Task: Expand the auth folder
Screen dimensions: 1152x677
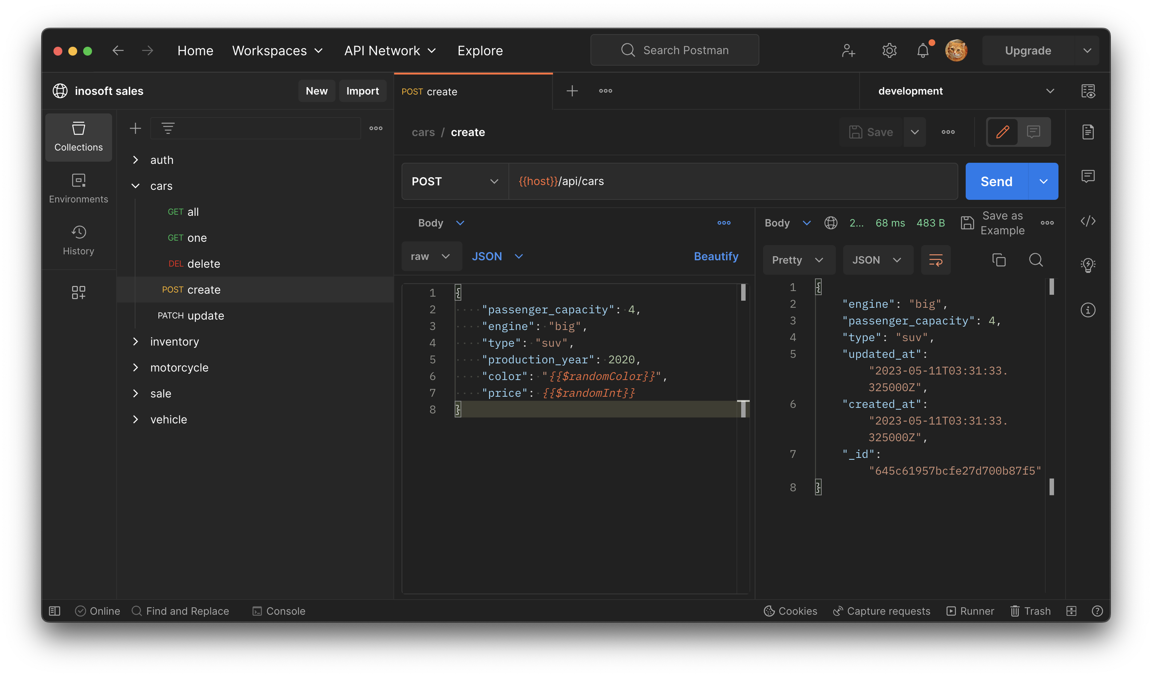Action: pyautogui.click(x=135, y=160)
